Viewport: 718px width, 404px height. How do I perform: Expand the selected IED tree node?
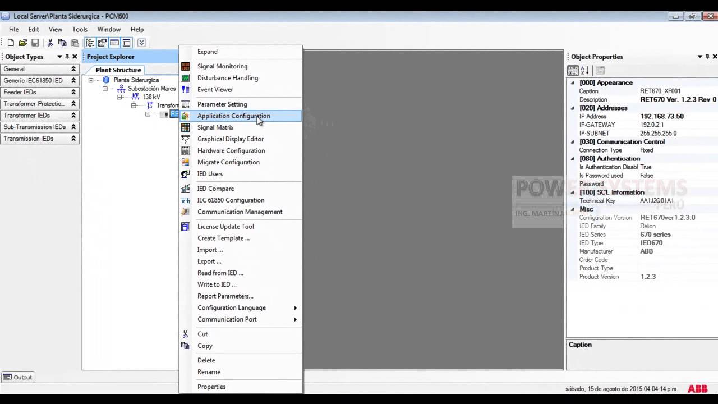click(x=148, y=114)
